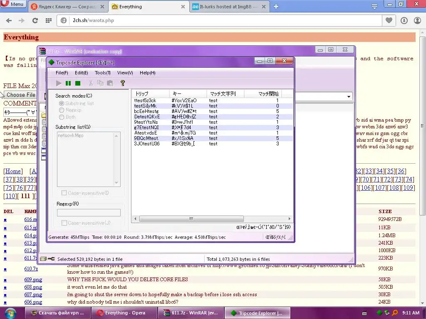426x319 pixels.
Task: Sort by キー column header
Action: coord(188,94)
